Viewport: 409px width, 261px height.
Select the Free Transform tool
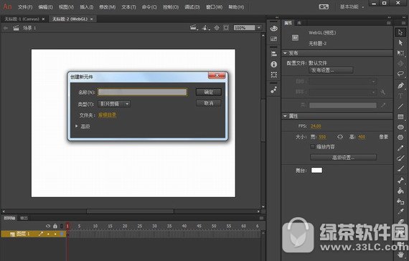click(400, 54)
